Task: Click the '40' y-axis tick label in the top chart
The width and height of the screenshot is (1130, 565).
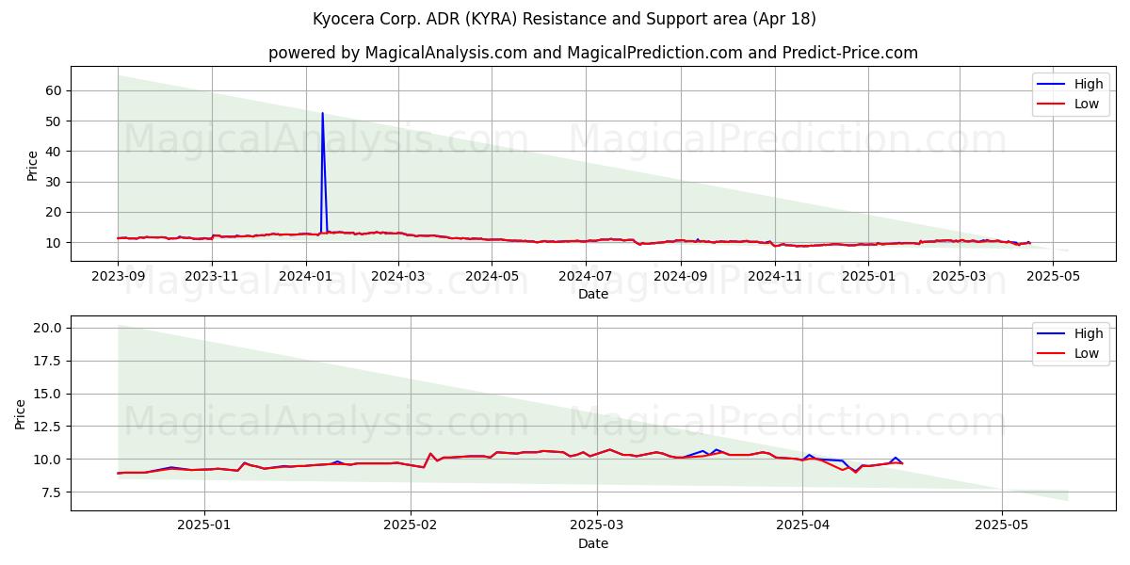Action: 55,152
